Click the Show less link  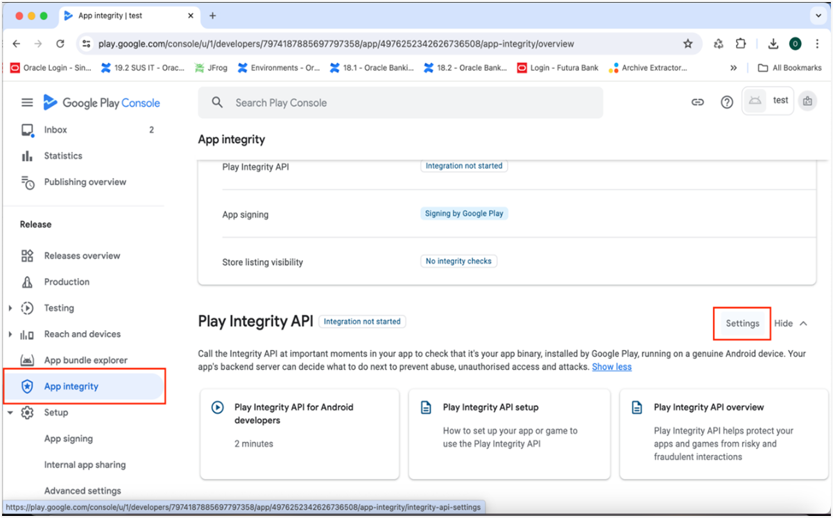(x=612, y=367)
